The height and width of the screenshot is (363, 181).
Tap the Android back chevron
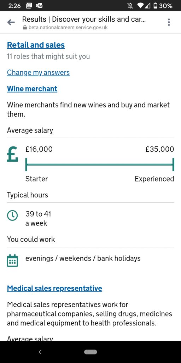(x=40, y=352)
